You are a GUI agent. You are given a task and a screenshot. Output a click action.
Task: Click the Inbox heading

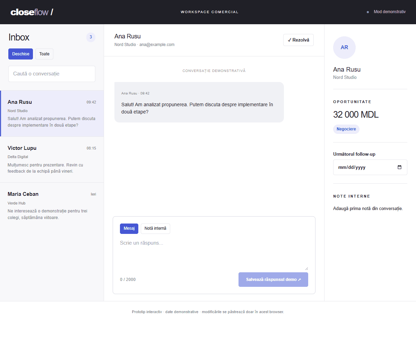[19, 37]
